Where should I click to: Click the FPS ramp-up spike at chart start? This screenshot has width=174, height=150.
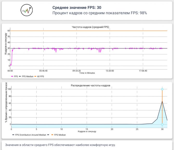point(11,57)
